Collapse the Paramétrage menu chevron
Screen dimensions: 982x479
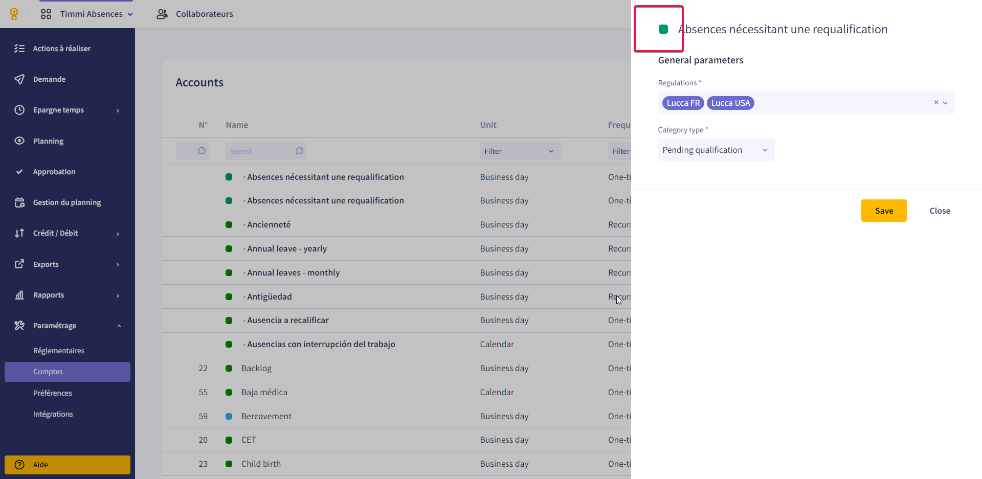click(119, 326)
